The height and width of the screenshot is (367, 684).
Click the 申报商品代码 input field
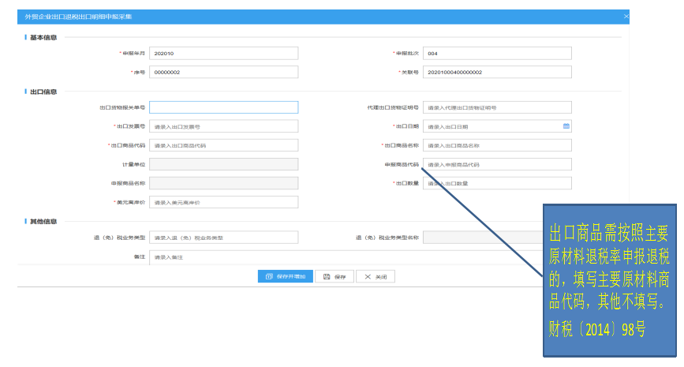(x=496, y=164)
